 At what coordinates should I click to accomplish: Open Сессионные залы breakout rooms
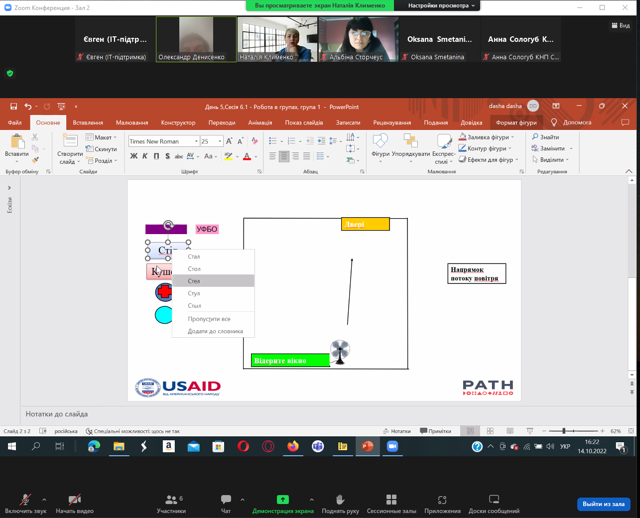coord(391,503)
